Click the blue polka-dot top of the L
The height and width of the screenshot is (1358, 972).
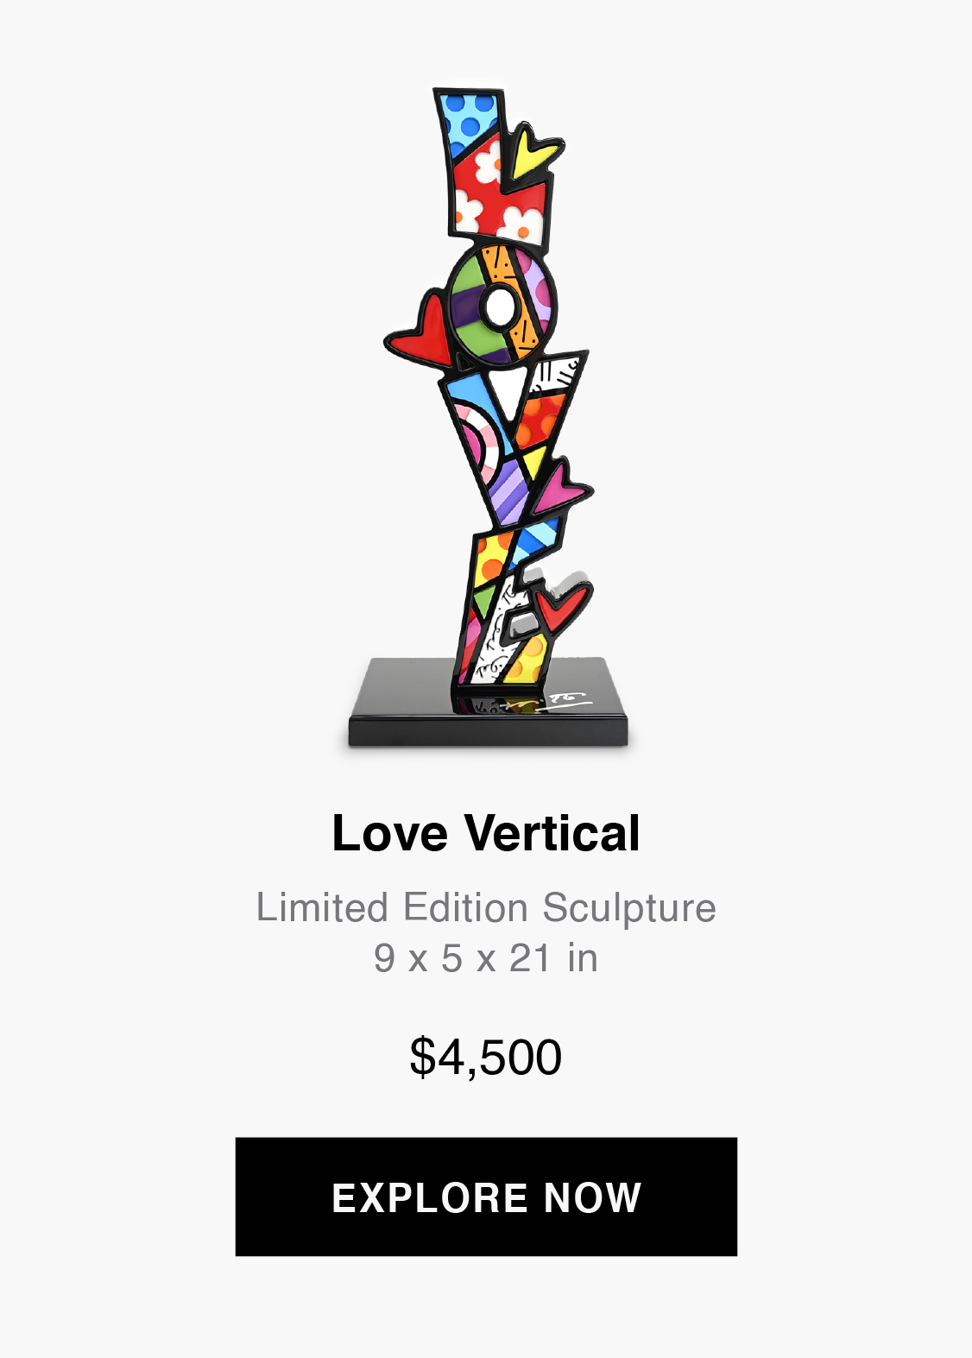point(467,117)
